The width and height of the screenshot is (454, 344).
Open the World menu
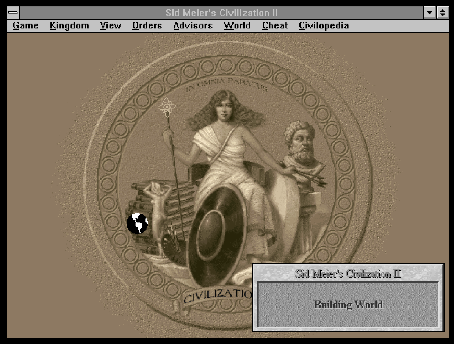tap(237, 26)
